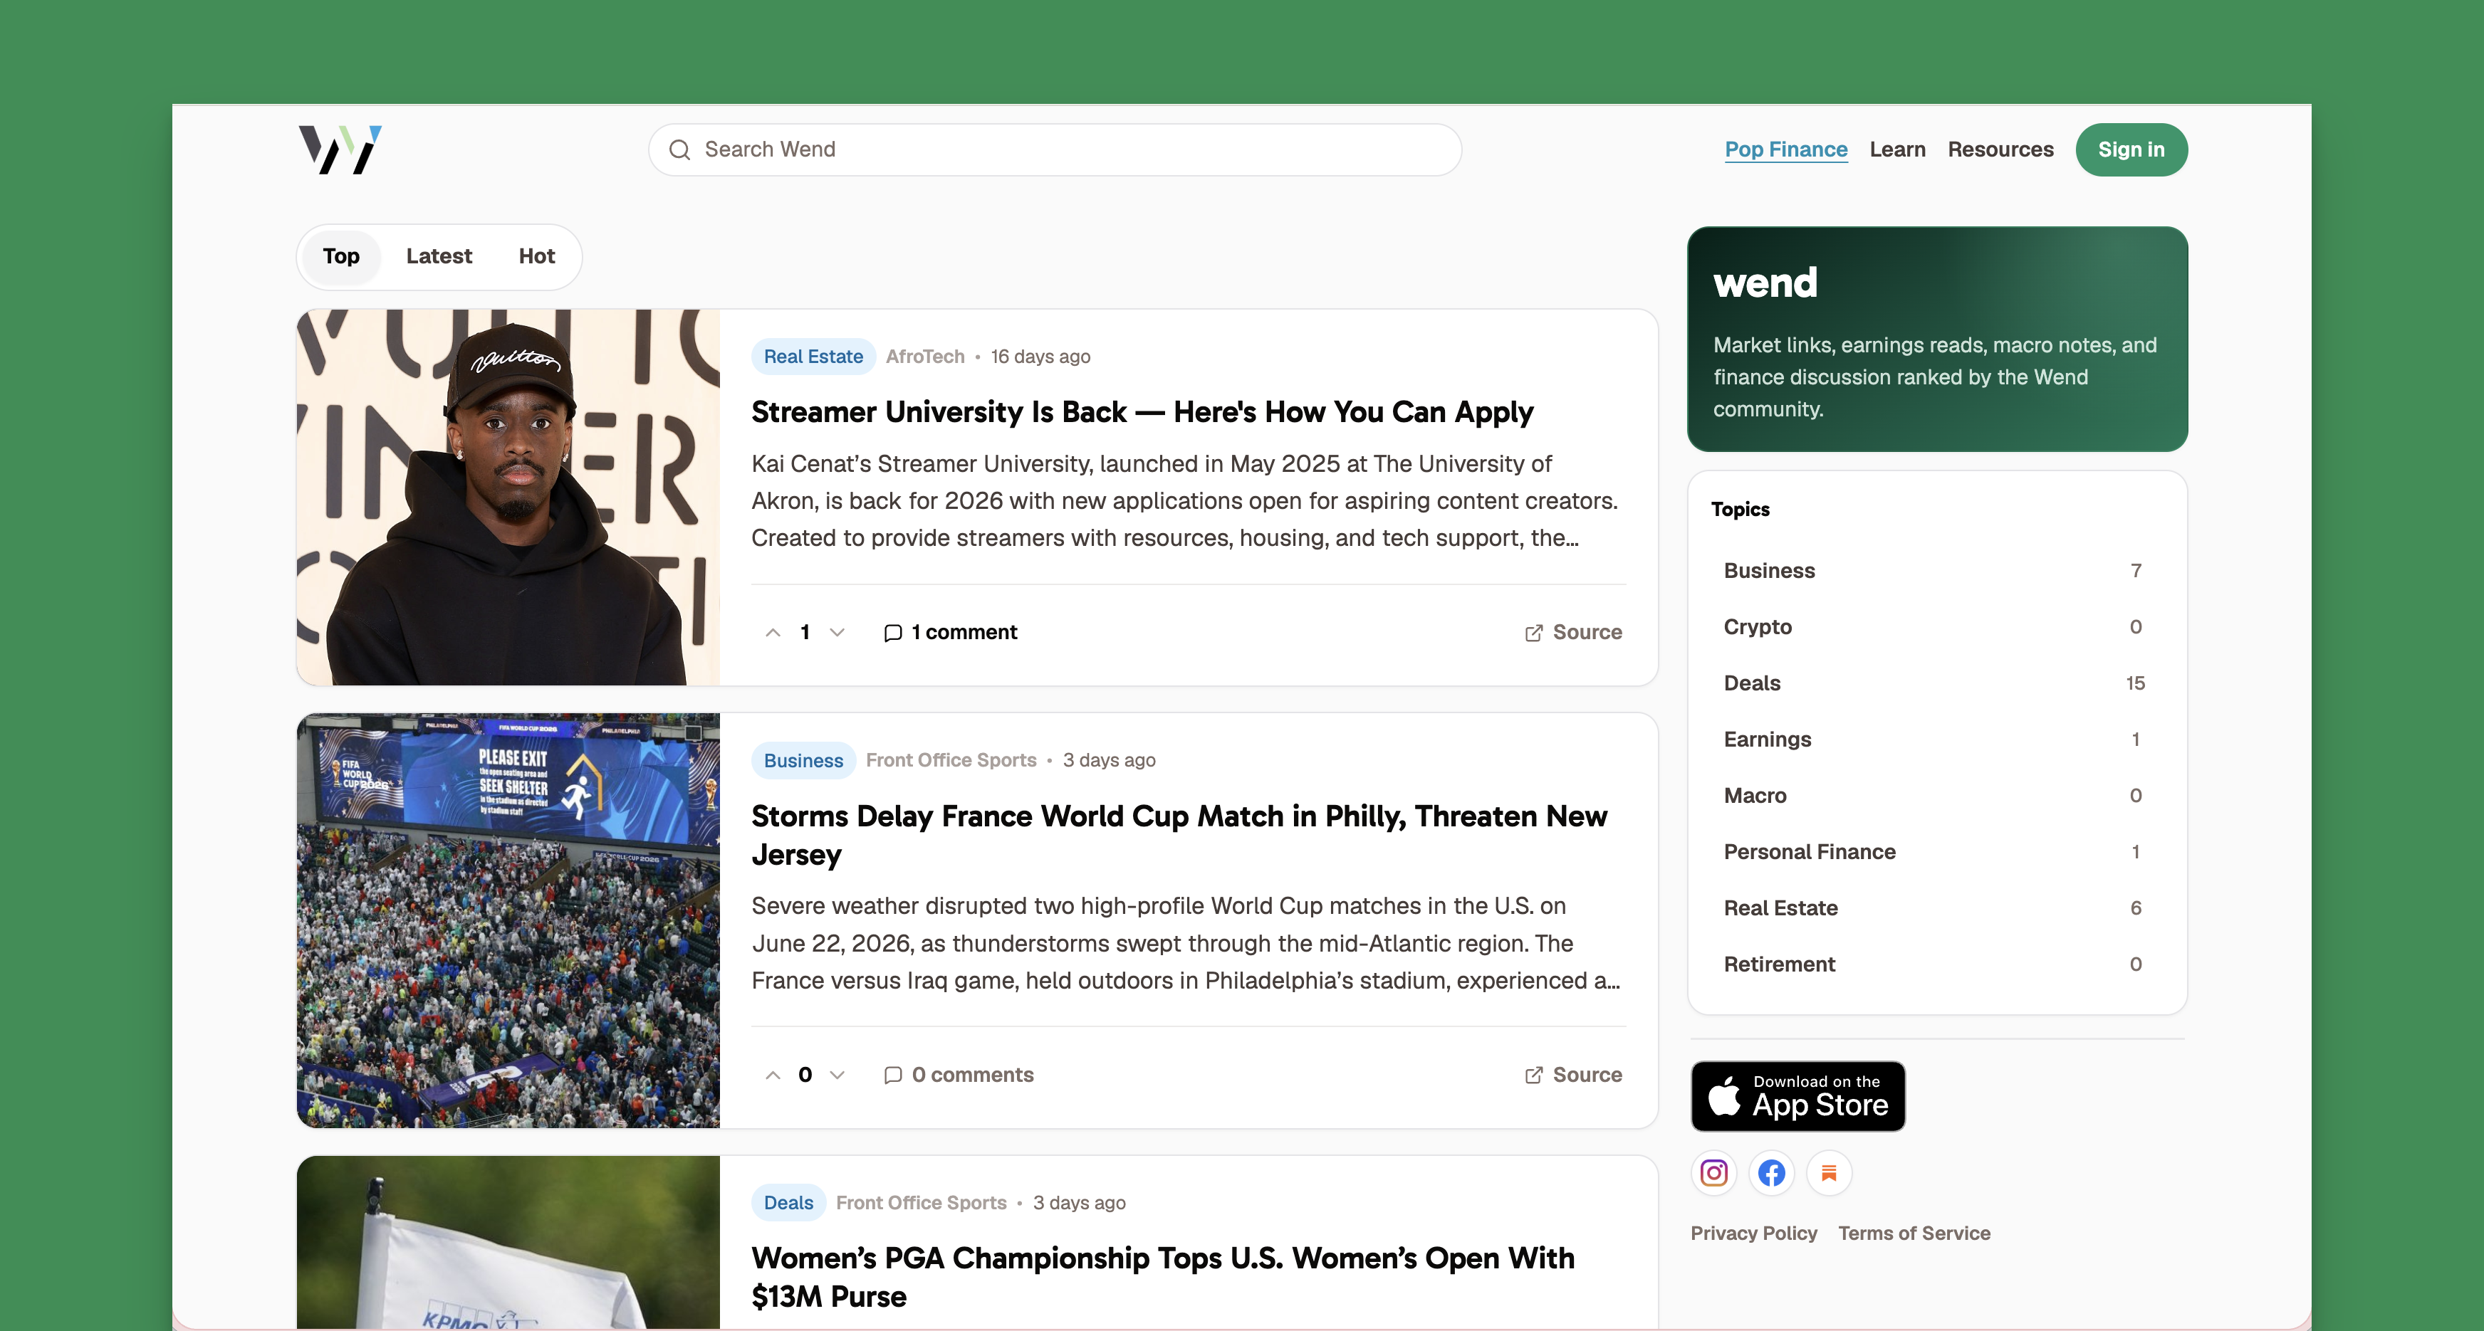Open Women's PGA Championship headline
2484x1331 pixels.
tap(1163, 1277)
